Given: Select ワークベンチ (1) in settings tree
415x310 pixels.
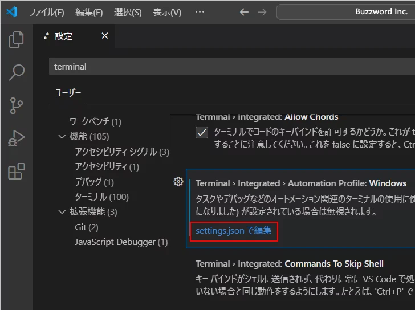Looking at the screenshot, I should tap(95, 122).
